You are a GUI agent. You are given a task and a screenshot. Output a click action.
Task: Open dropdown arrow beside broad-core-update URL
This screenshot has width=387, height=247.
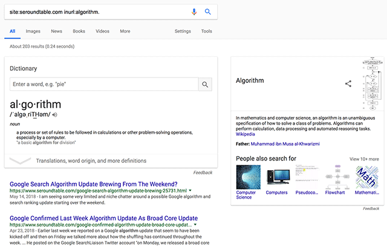pos(195,225)
